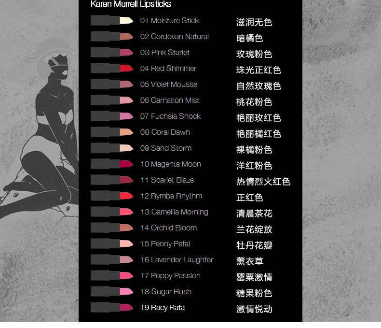
Task: Select the Chinese name "罂粟激情"
Action: coord(254,277)
